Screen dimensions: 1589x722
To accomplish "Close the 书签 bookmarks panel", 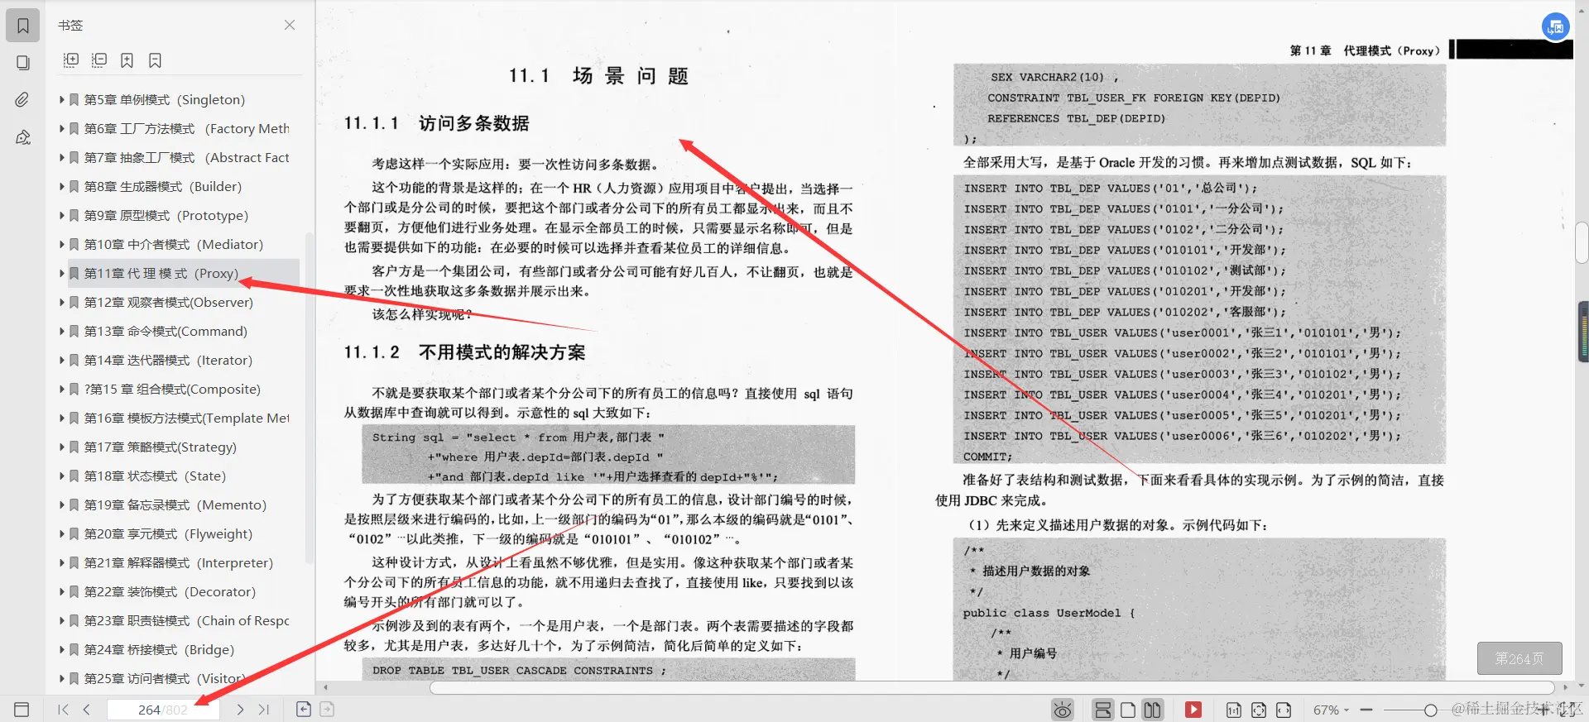I will click(x=290, y=25).
